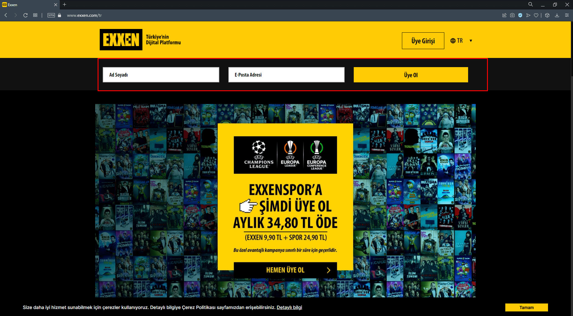Screen dimensions: 573x316
Task: Open the pinboard pin icon in the address bar
Action: [x=504, y=15]
